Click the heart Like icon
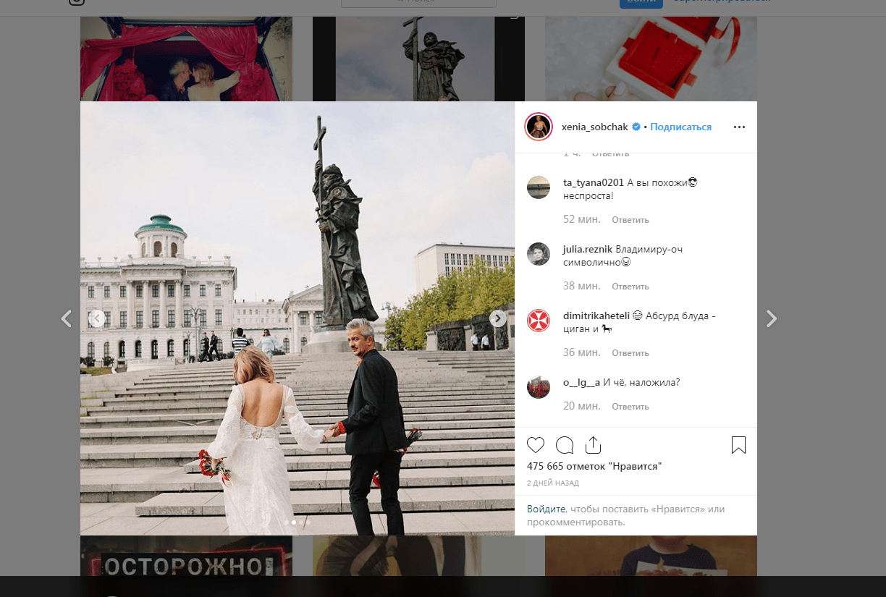Image resolution: width=886 pixels, height=597 pixels. [x=536, y=445]
